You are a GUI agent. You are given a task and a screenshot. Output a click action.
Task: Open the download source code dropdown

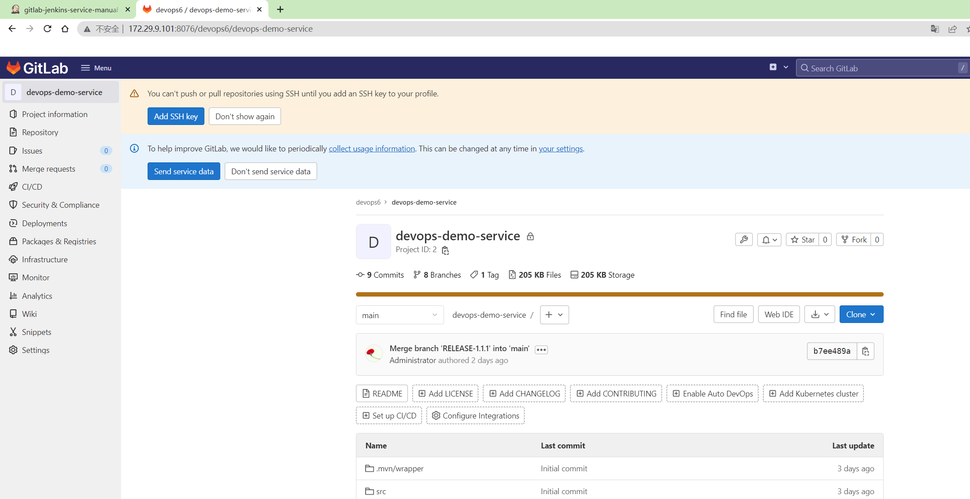pyautogui.click(x=819, y=314)
